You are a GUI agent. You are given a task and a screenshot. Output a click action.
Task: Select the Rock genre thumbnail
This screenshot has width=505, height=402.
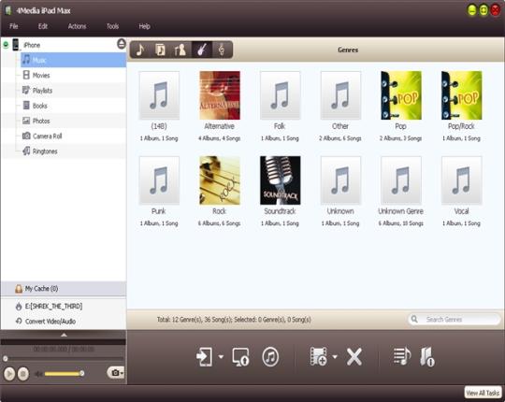pos(220,180)
